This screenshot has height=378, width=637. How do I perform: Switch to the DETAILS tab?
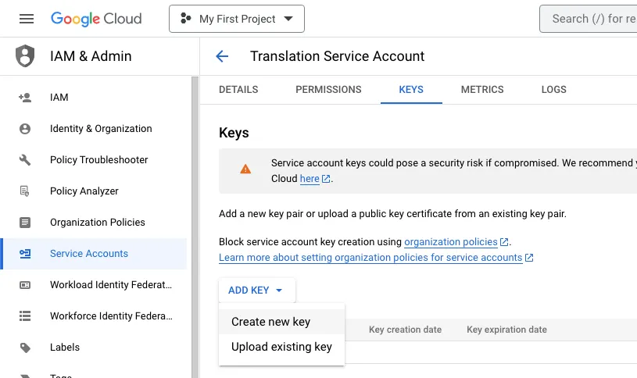point(238,90)
